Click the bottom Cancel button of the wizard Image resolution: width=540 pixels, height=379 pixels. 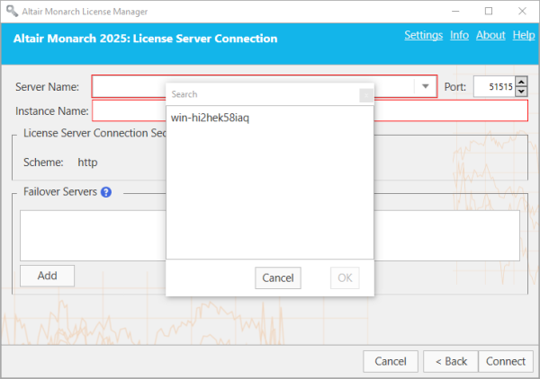391,361
